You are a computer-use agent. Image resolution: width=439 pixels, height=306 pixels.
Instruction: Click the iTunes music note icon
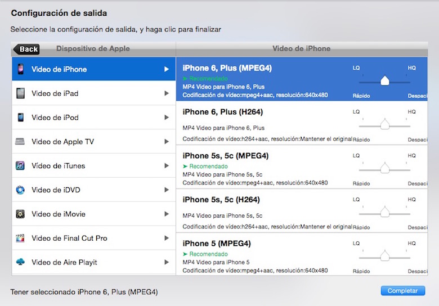pos(20,165)
